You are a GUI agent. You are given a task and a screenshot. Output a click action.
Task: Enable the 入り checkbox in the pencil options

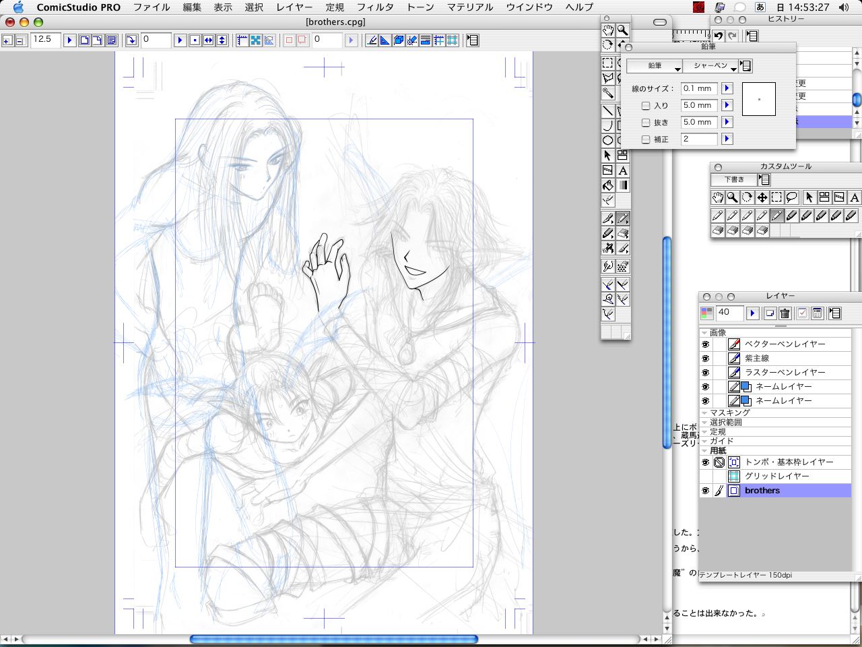pos(646,106)
